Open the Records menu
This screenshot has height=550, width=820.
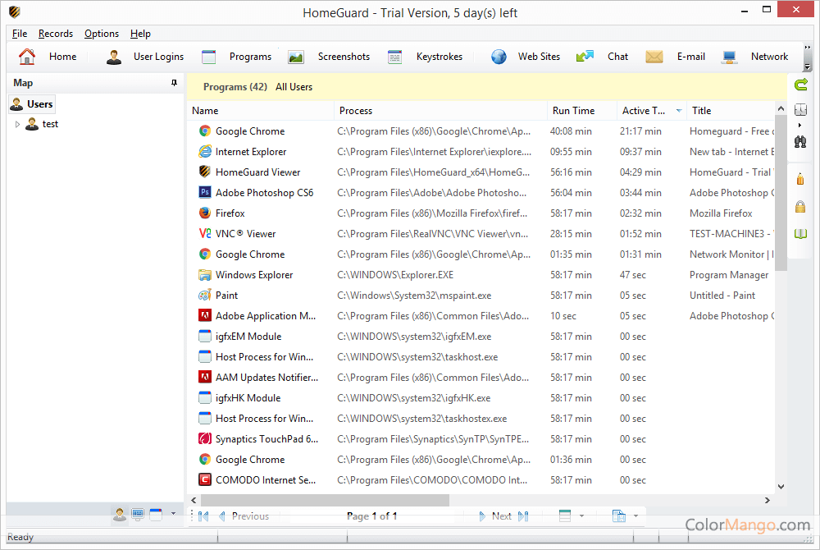[56, 34]
